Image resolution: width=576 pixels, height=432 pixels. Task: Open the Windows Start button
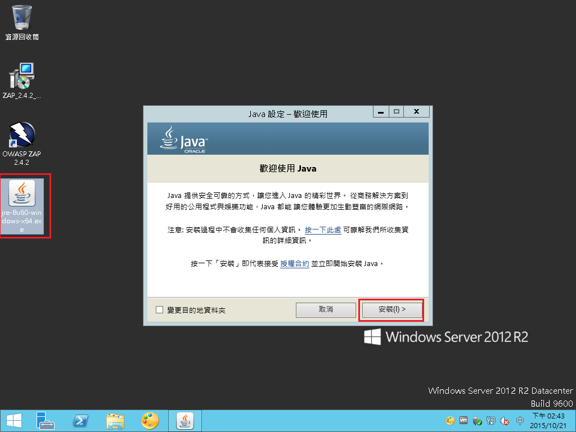point(14,421)
